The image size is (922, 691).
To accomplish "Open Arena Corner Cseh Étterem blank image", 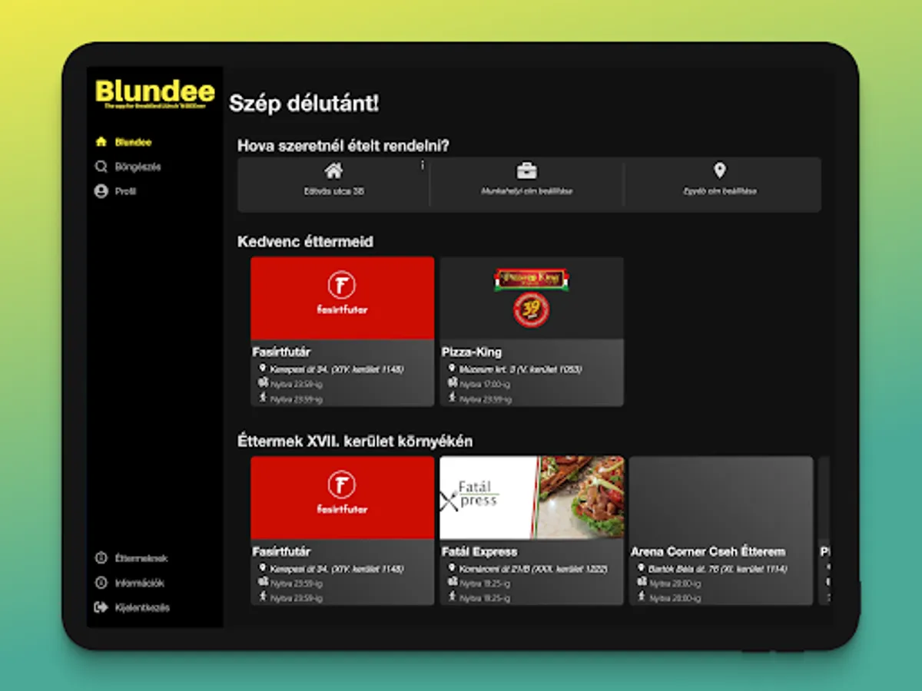I will pyautogui.click(x=721, y=498).
